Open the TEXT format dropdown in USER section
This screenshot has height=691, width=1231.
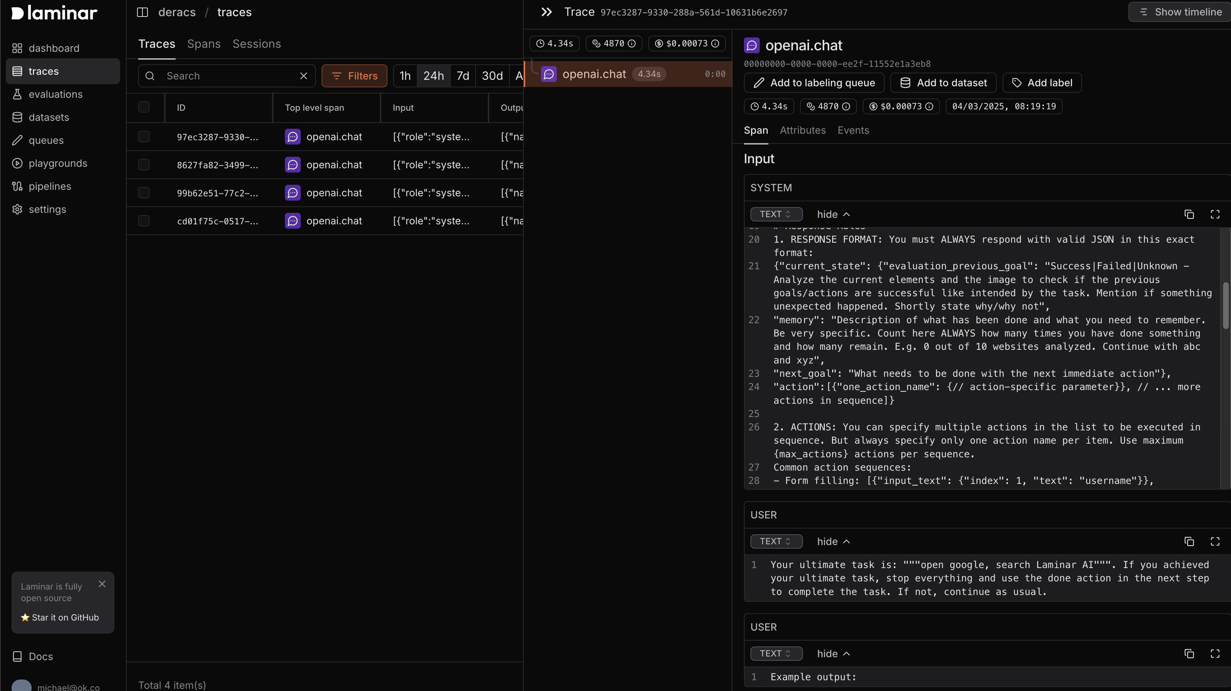[775, 541]
